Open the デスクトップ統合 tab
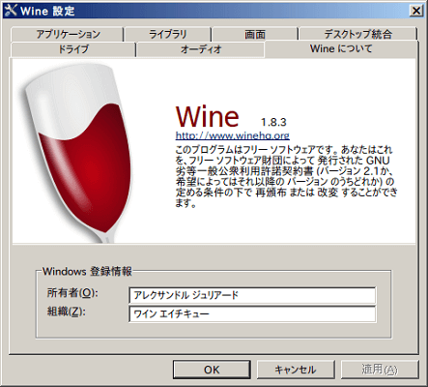 tap(358, 34)
